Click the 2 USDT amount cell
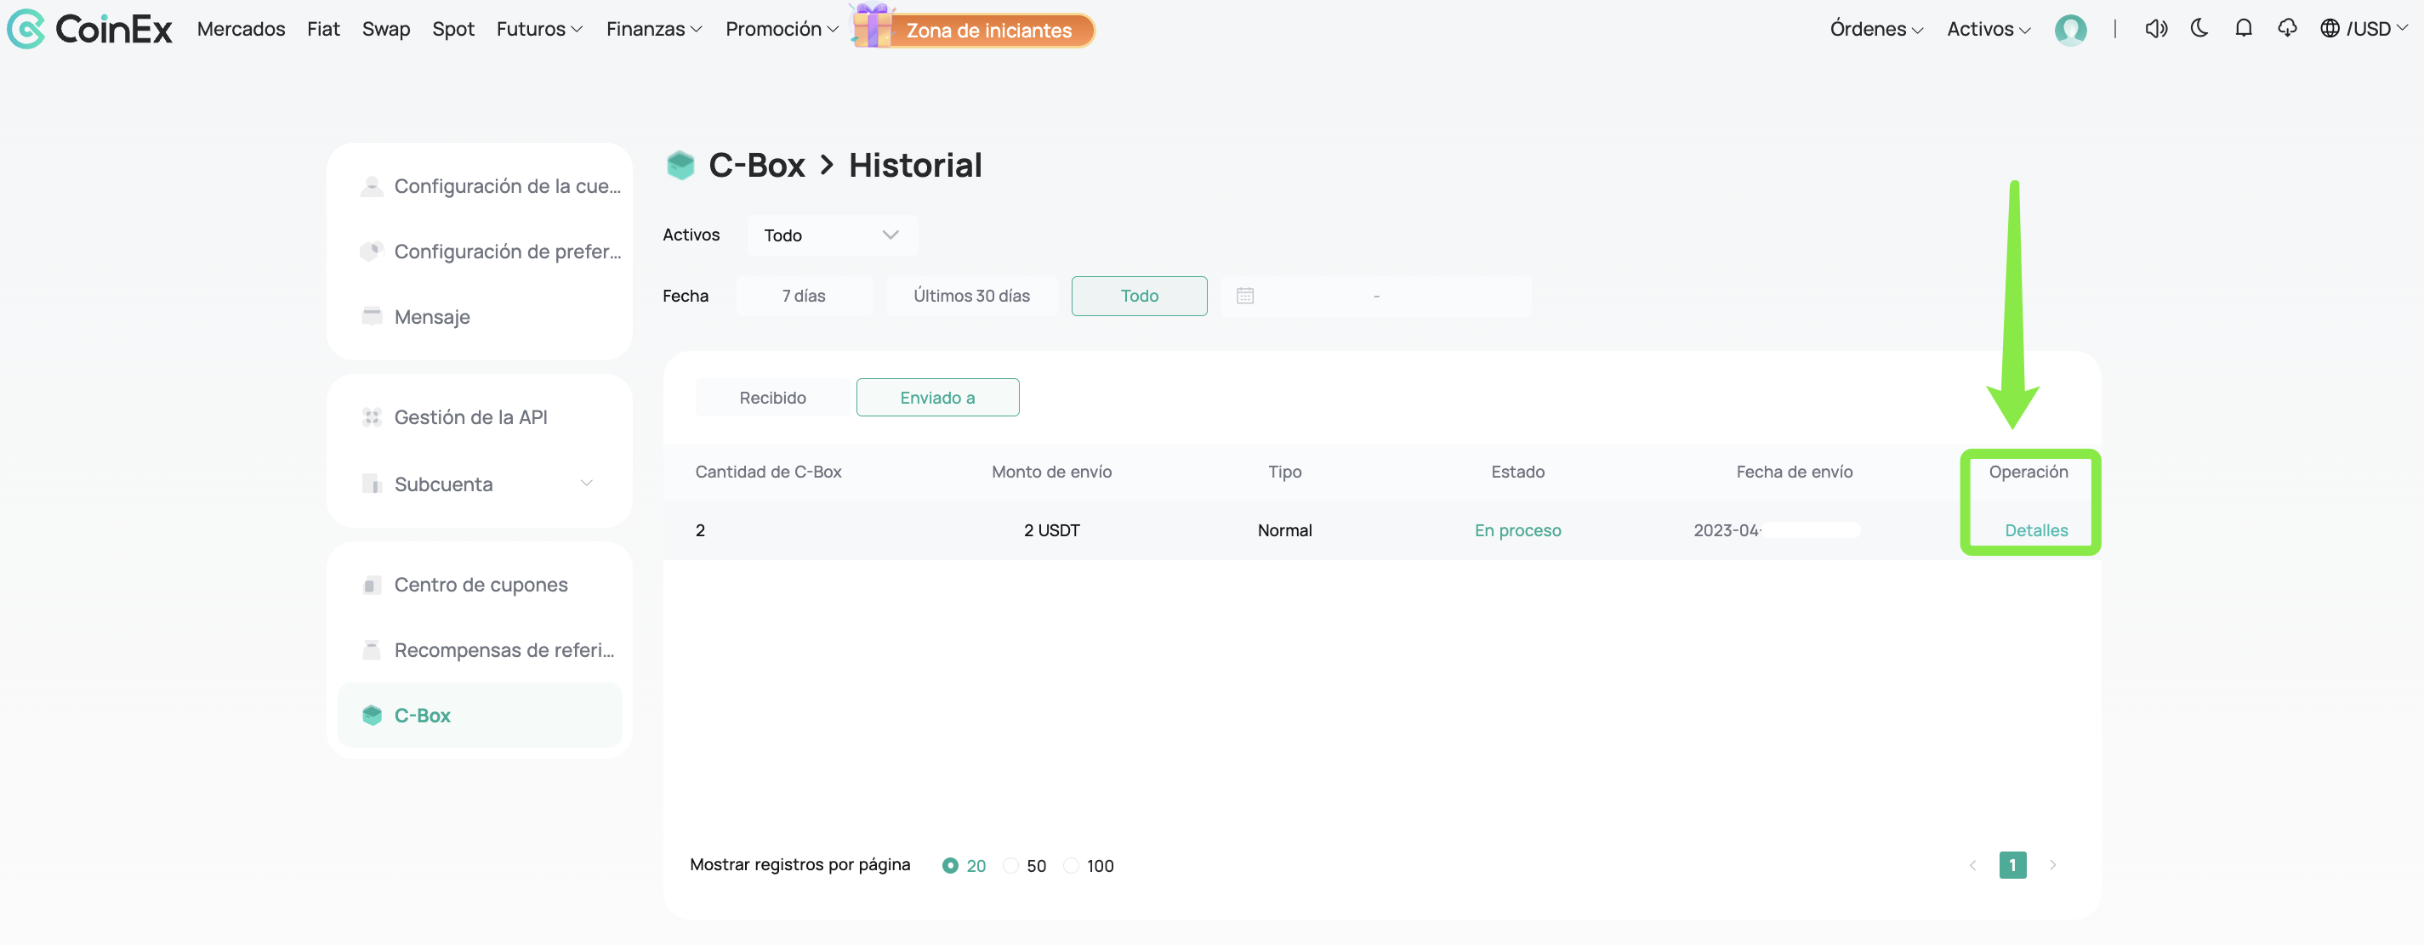 click(x=1051, y=530)
